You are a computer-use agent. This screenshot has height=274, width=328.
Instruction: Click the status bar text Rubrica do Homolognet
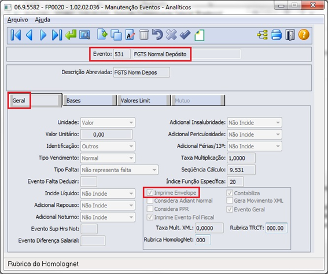click(x=43, y=264)
